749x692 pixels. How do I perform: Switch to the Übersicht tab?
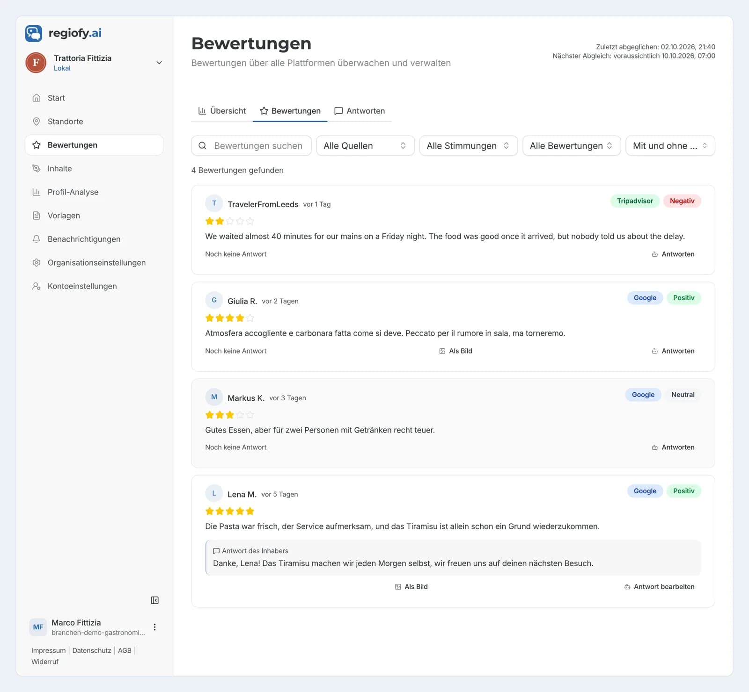[x=222, y=111]
